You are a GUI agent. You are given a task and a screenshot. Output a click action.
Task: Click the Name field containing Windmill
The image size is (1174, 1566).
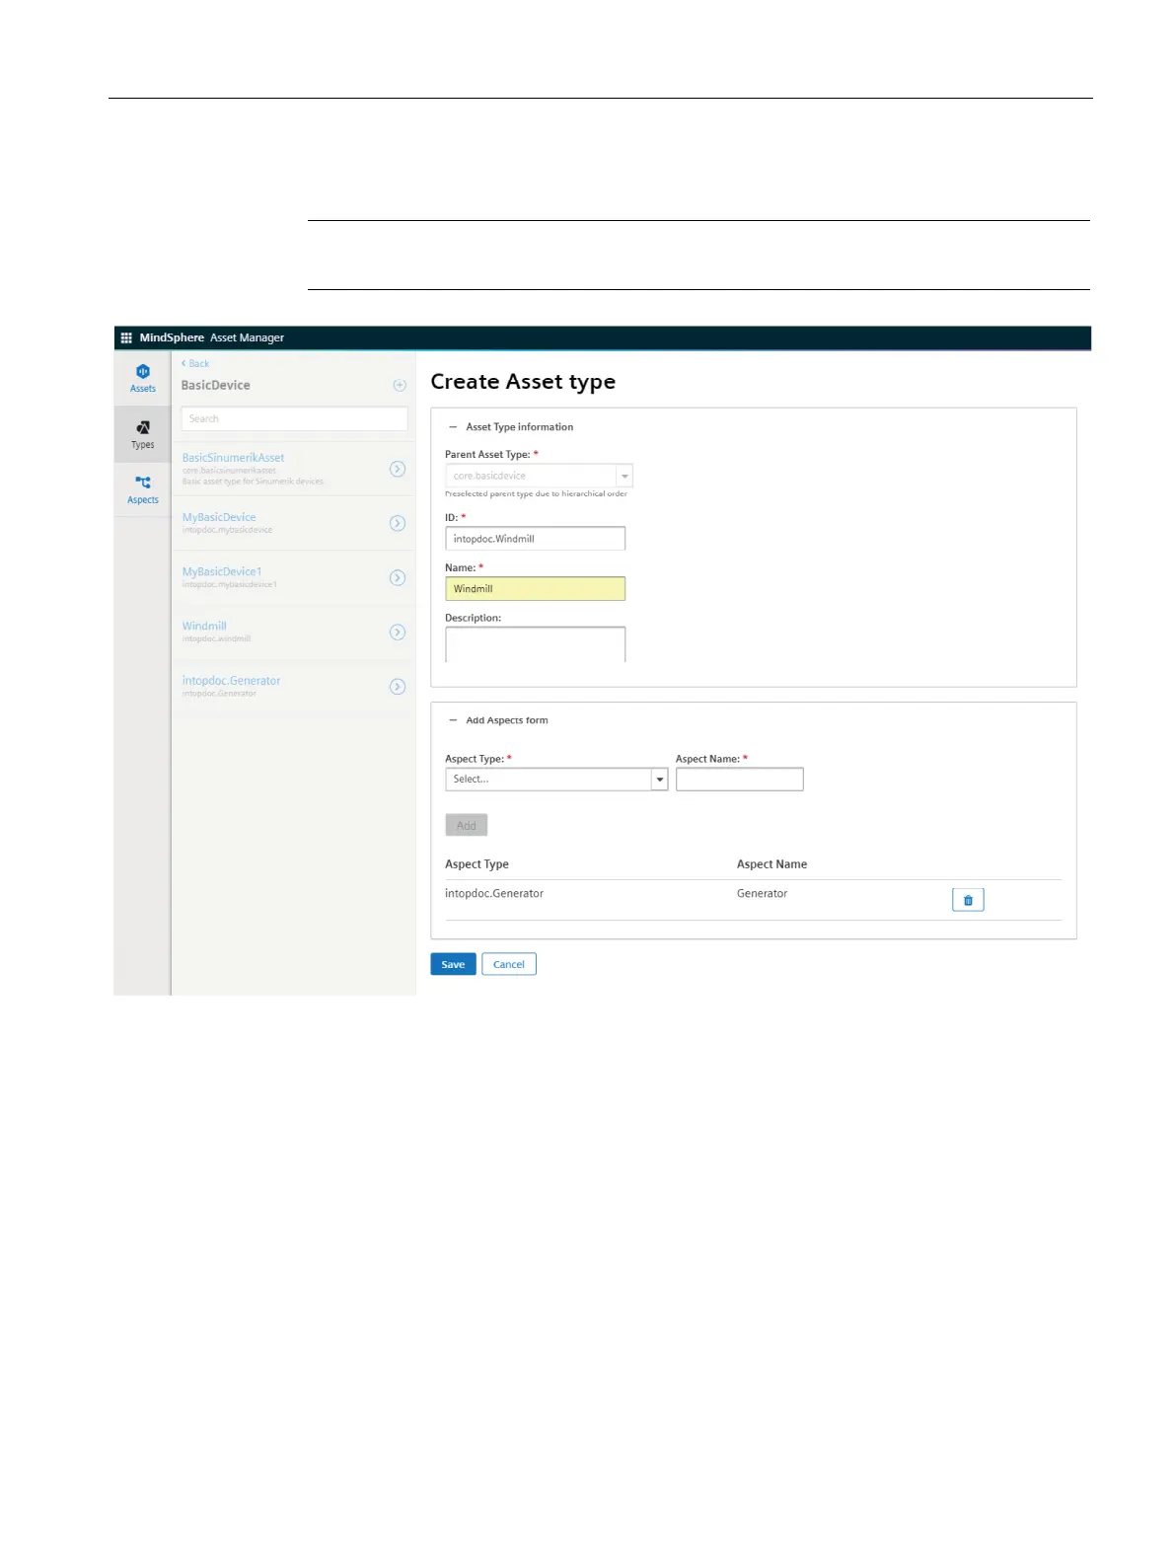point(535,589)
